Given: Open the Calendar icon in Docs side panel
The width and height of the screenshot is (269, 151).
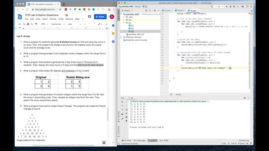Looking at the screenshot, I should 113,26.
